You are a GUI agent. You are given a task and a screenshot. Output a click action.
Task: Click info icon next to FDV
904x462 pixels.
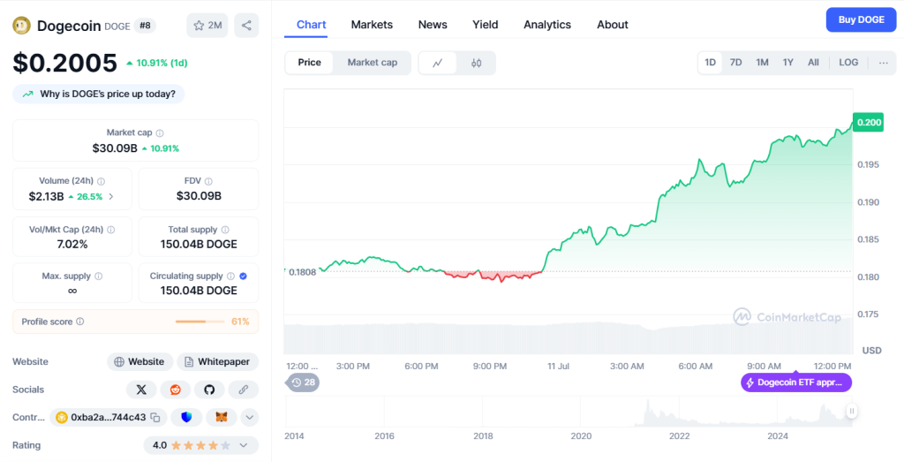[208, 181]
